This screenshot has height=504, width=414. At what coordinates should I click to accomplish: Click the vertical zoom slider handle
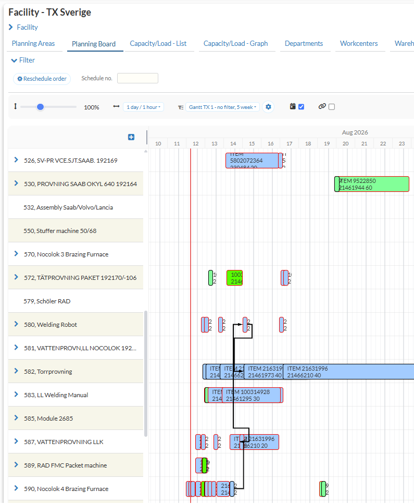tap(40, 107)
